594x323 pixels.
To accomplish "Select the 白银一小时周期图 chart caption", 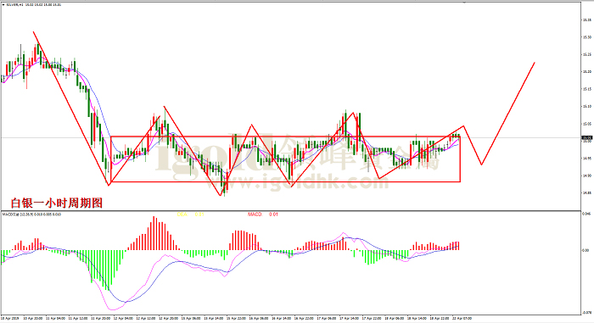I will click(57, 203).
